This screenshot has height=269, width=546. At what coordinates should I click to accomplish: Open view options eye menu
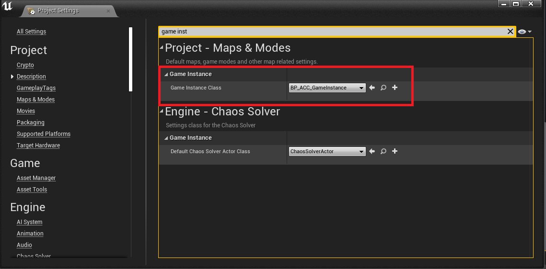[525, 32]
